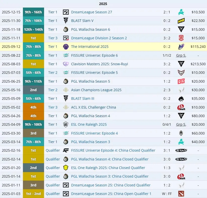Click the date 2025-12-15
Viewport: 207px width, 198px height.
(11, 12)
